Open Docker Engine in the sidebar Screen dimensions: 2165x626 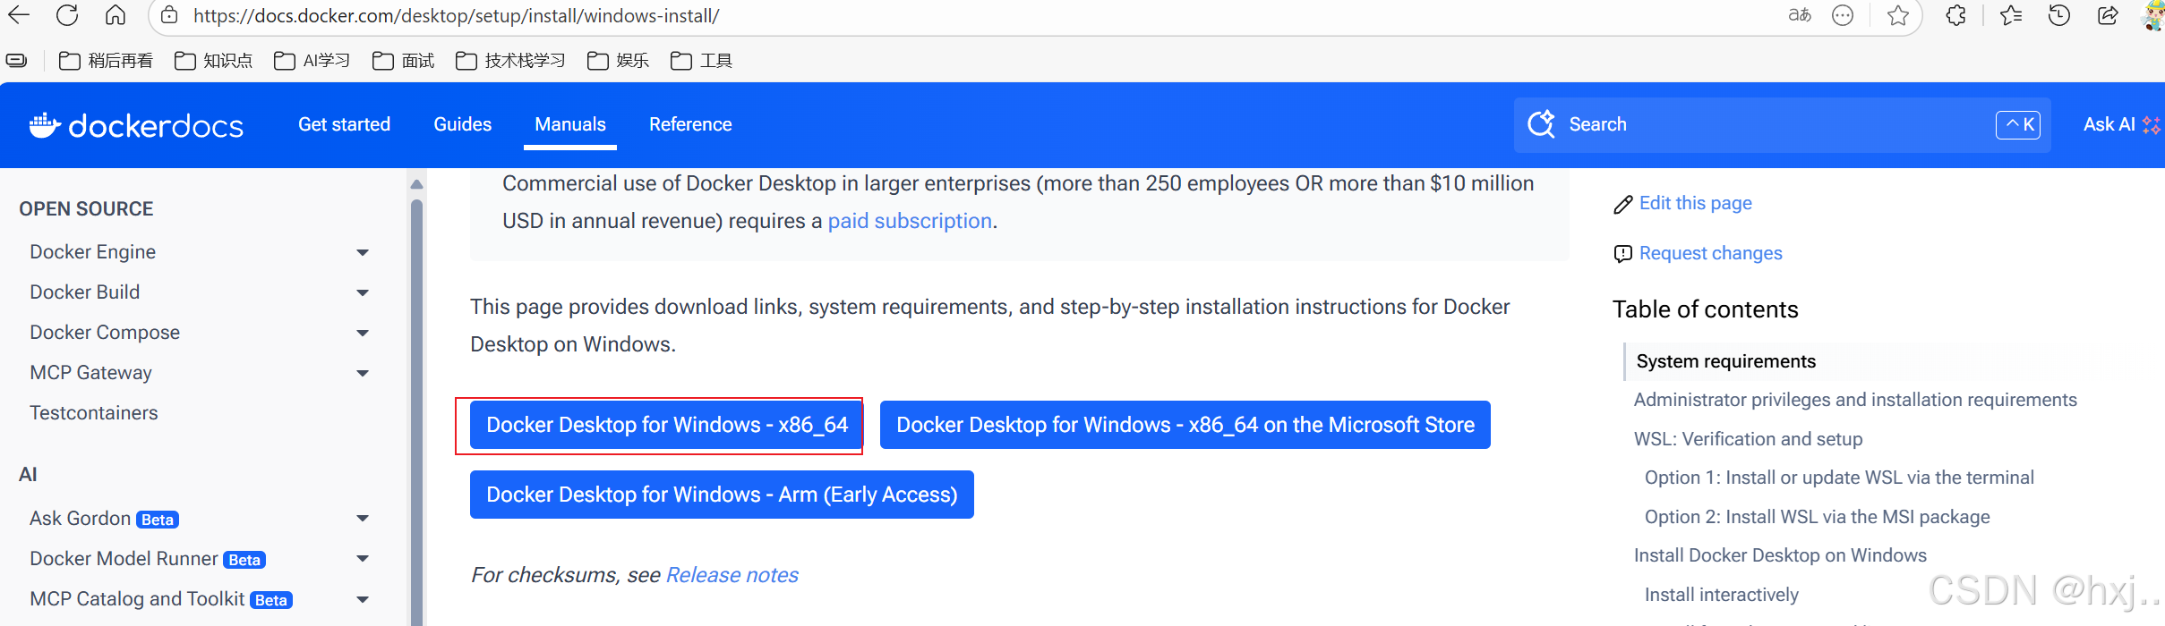[x=92, y=252]
